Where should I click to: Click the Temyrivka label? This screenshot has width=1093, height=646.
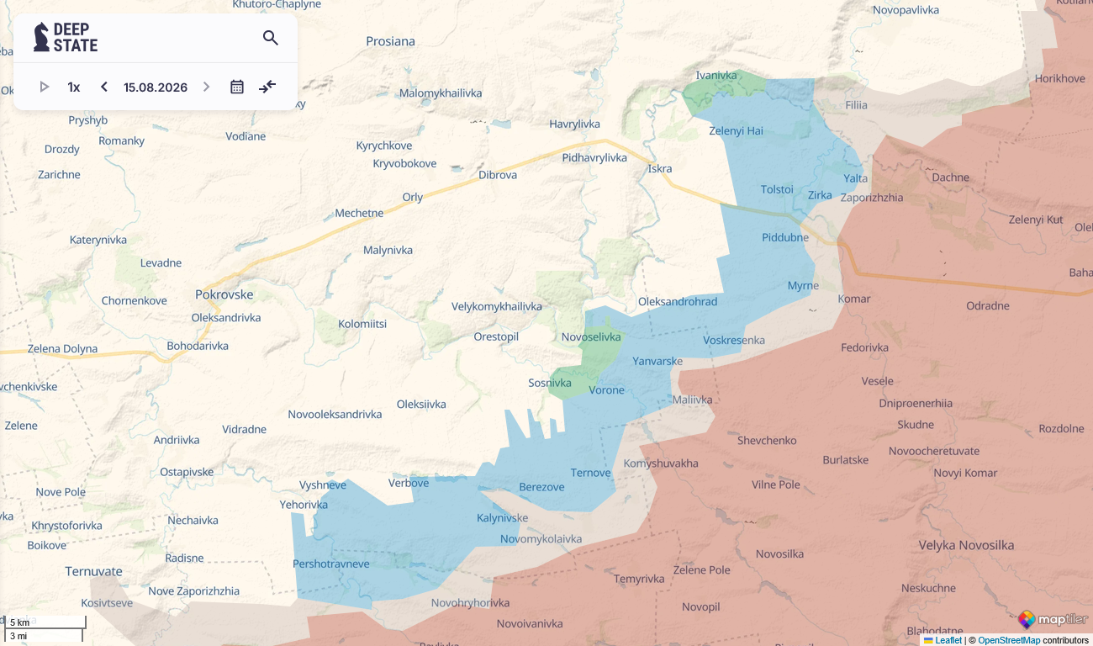click(639, 579)
